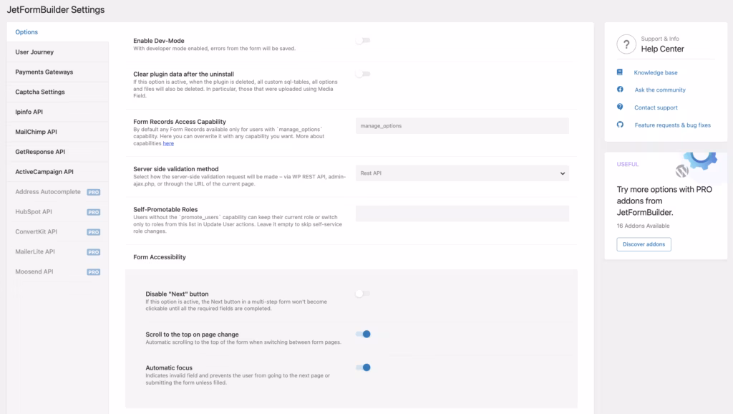The height and width of the screenshot is (414, 733).
Task: Open the User Journey settings tab
Action: click(x=57, y=52)
